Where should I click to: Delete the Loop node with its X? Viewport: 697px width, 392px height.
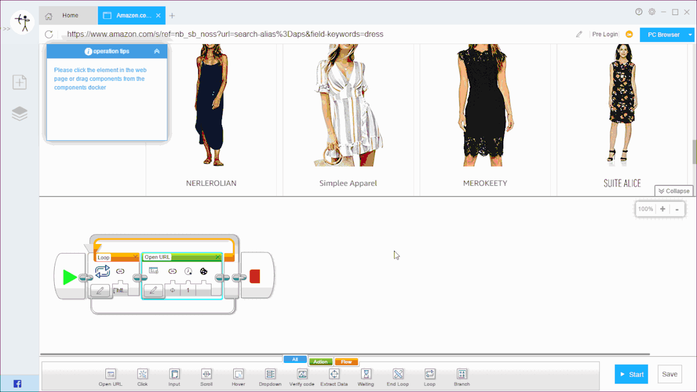point(135,257)
